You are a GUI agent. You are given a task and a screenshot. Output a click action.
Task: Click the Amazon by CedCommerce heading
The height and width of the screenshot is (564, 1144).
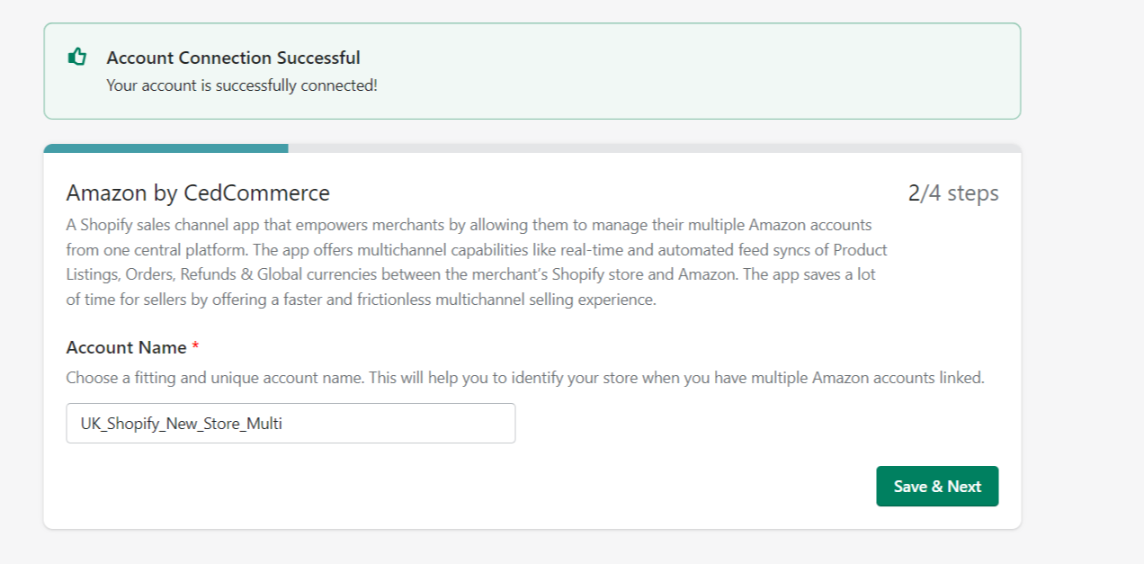(198, 192)
